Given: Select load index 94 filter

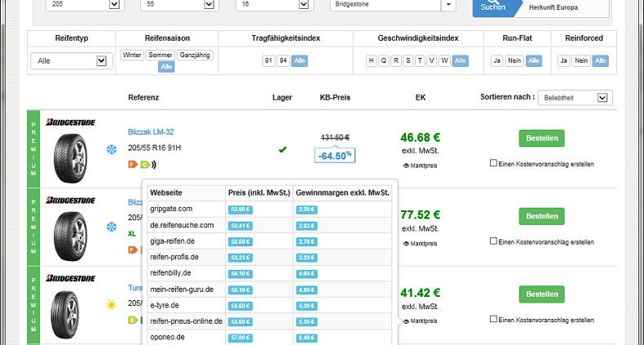Looking at the screenshot, I should point(283,61).
